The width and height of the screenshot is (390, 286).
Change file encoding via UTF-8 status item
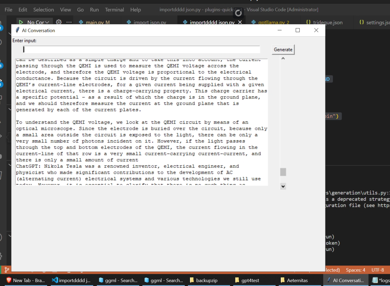377,270
